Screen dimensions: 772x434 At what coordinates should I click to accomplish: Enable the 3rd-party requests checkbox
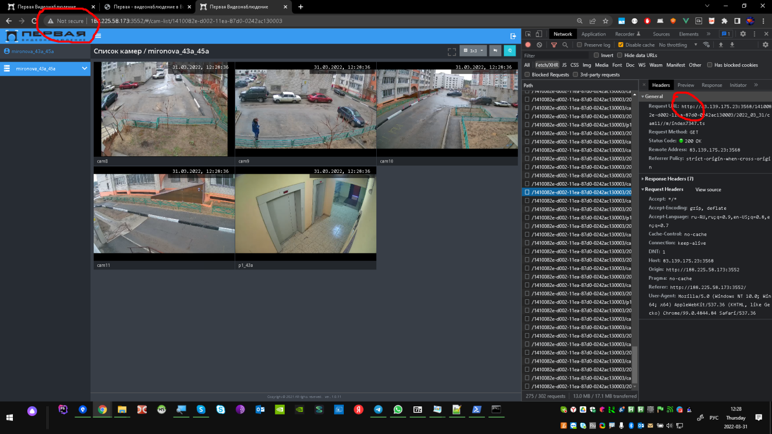575,75
